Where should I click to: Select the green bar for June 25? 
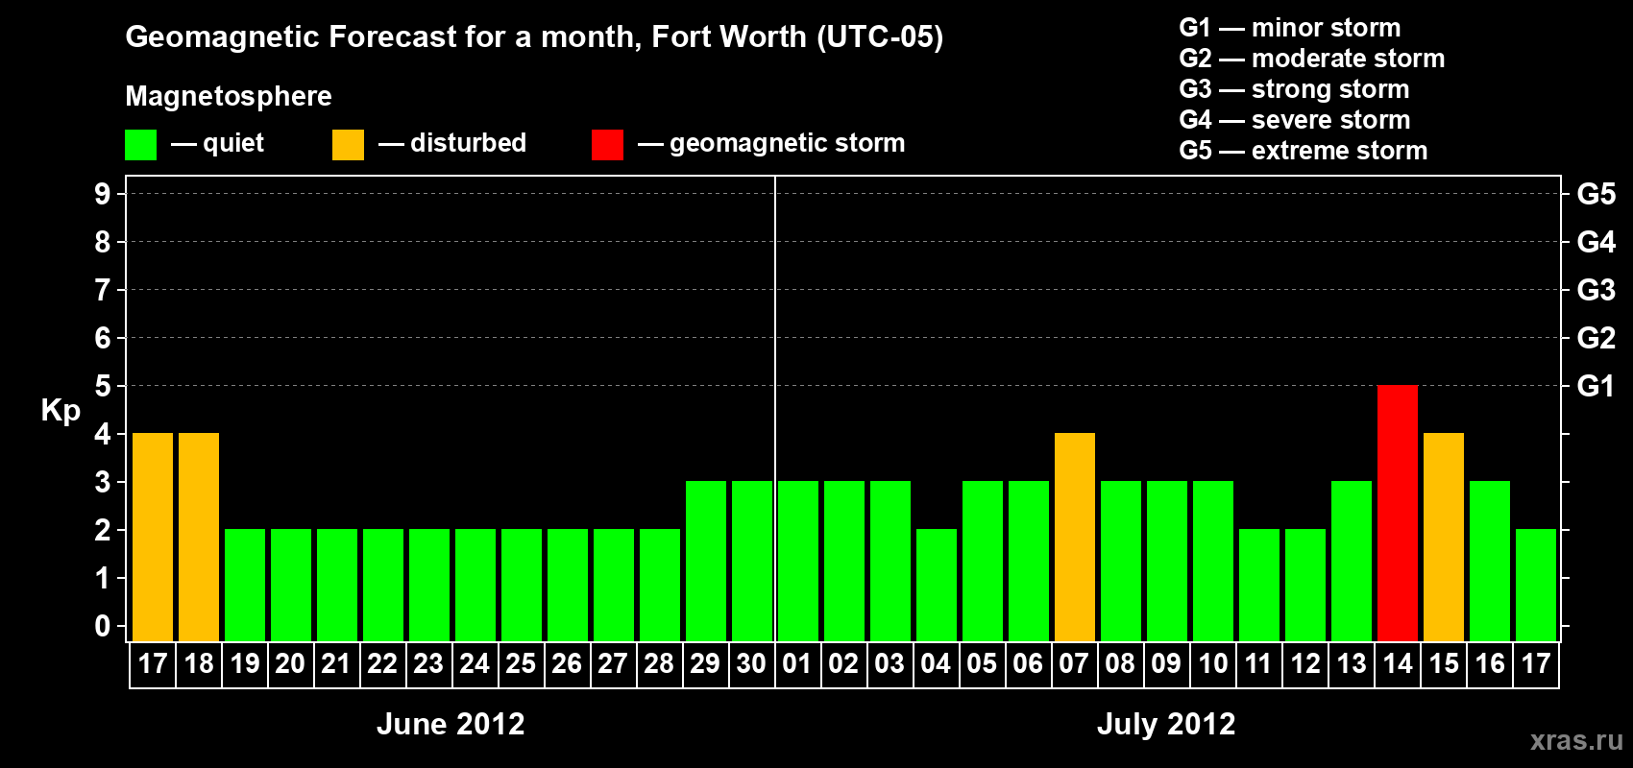pyautogui.click(x=522, y=585)
